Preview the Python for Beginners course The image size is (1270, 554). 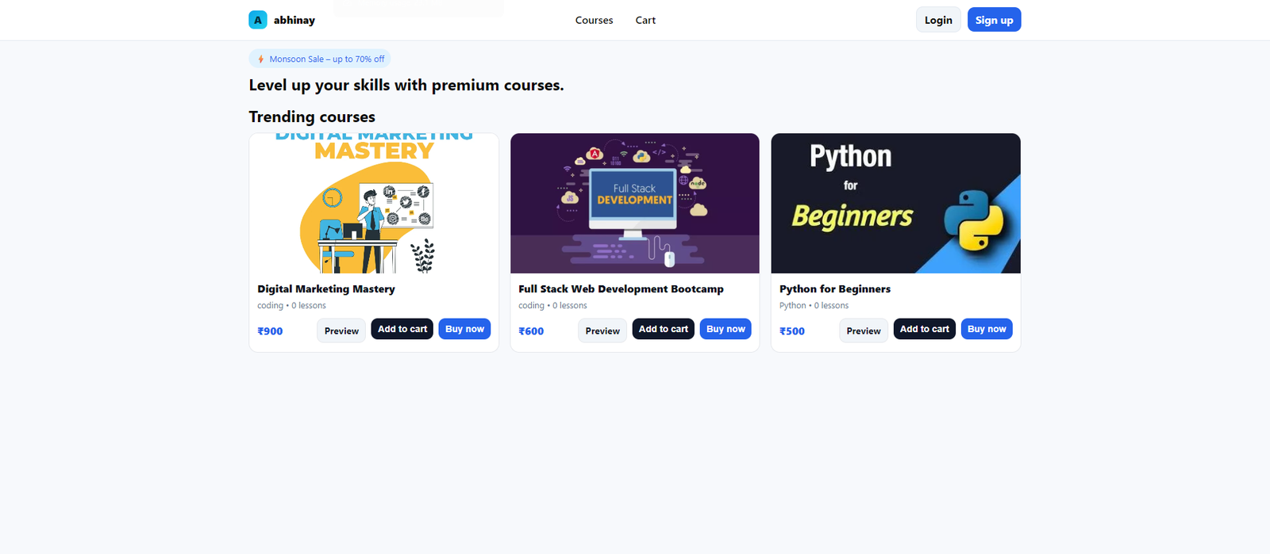pos(863,330)
